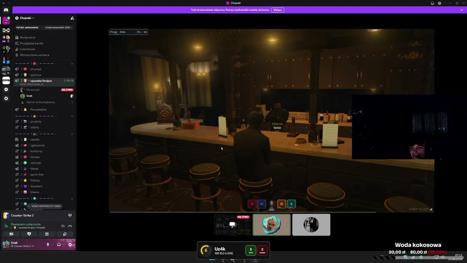Viewport: 467px width, 263px height.
Task: Open the soundboard
Action: pyautogui.click(x=65, y=234)
